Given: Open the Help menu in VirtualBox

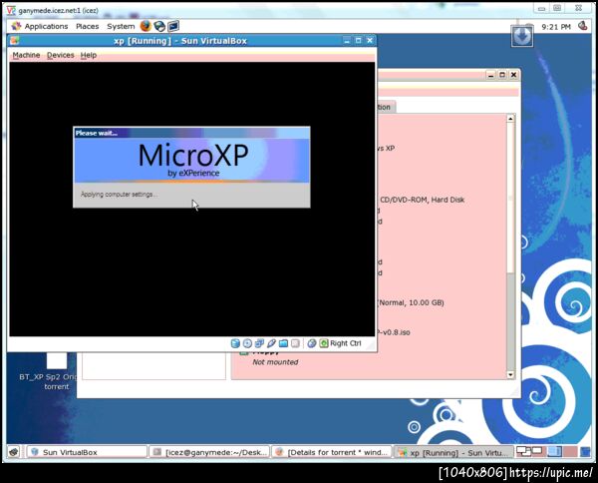Looking at the screenshot, I should point(88,55).
